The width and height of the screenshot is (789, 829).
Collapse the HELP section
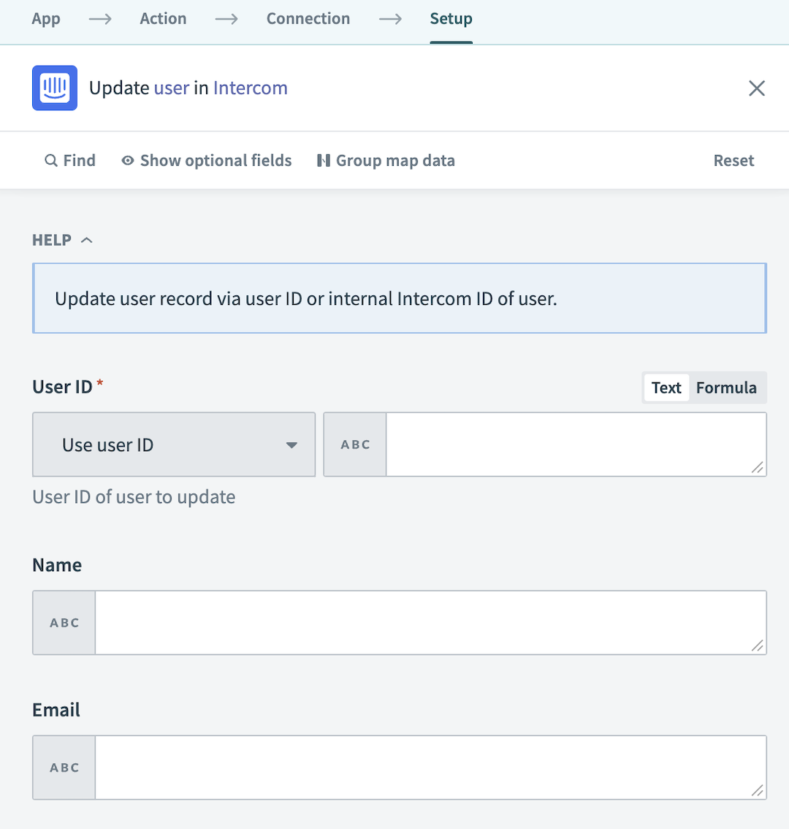(87, 239)
